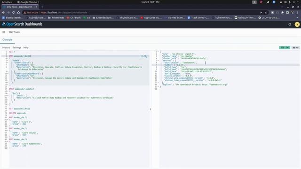Open the power menu in system tray
The height and width of the screenshot is (169, 301).
294,2
